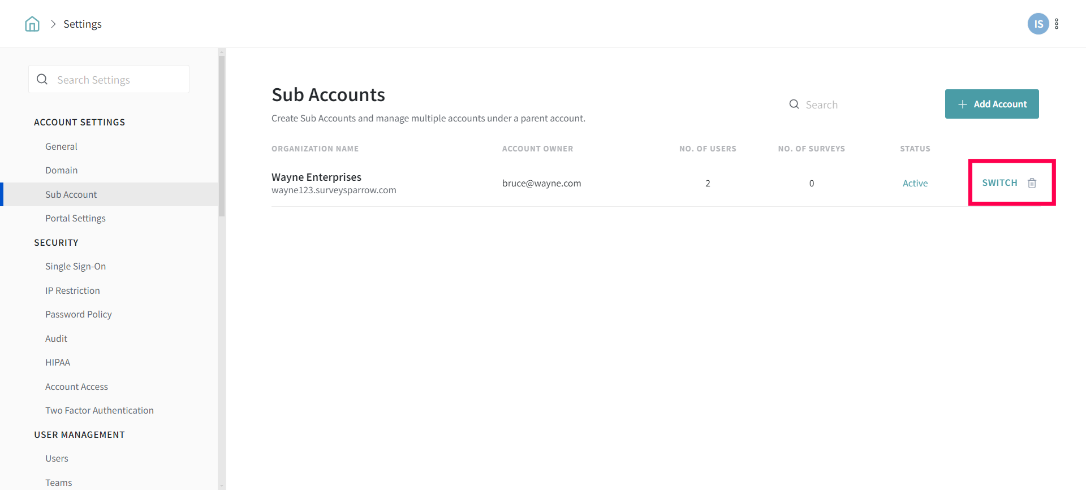The image size is (1086, 491).
Task: Open the three-dot menu beside avatar
Action: 1057,24
